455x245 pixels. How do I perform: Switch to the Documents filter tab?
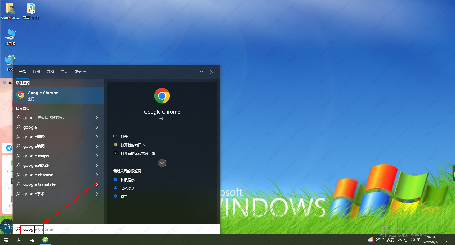tap(50, 72)
